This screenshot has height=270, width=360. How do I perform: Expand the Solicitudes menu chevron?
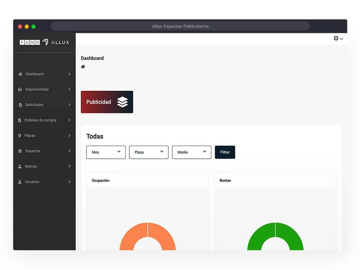coord(69,105)
